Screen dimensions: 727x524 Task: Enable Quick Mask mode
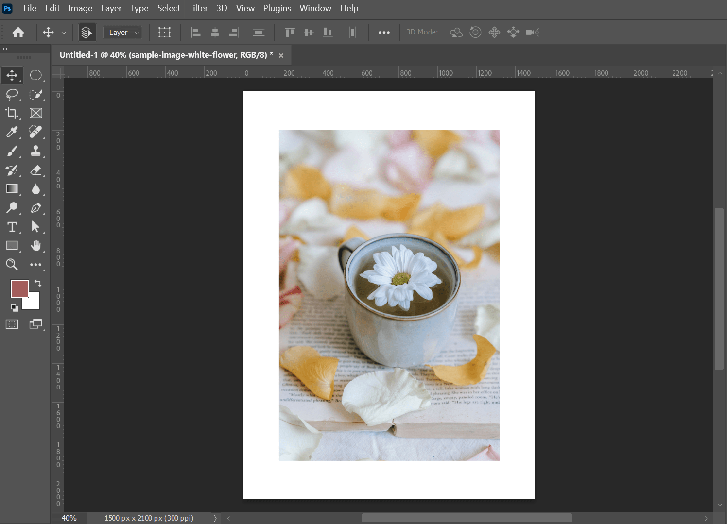click(x=12, y=324)
